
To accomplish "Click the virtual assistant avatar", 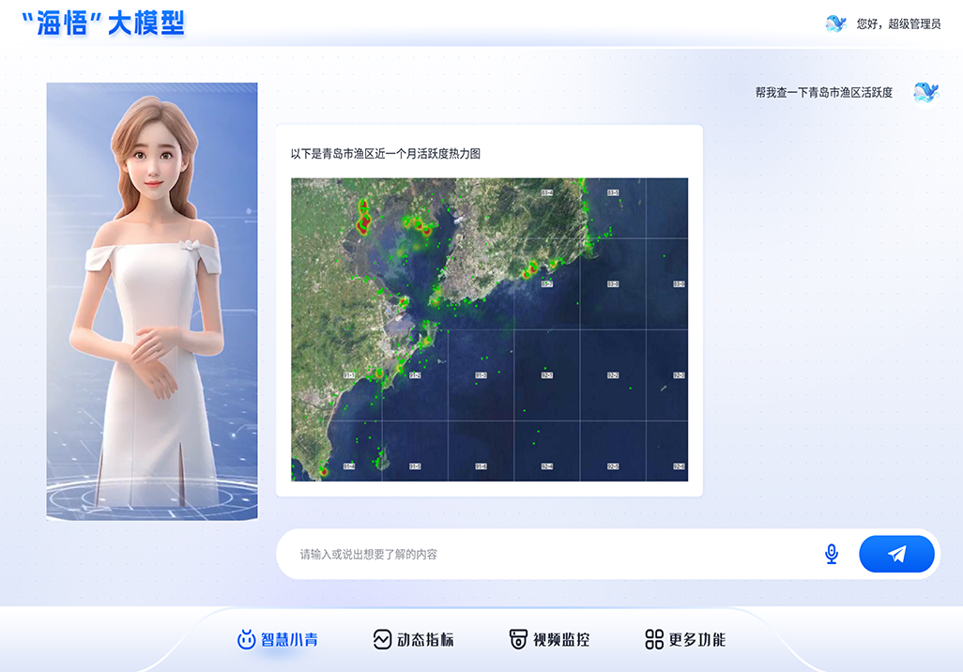I will (x=151, y=300).
